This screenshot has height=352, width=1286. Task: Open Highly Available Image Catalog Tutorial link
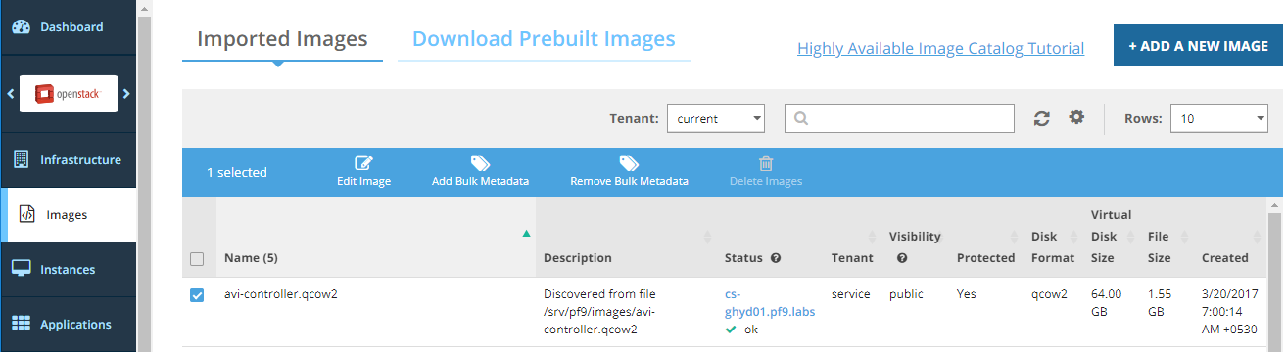940,48
